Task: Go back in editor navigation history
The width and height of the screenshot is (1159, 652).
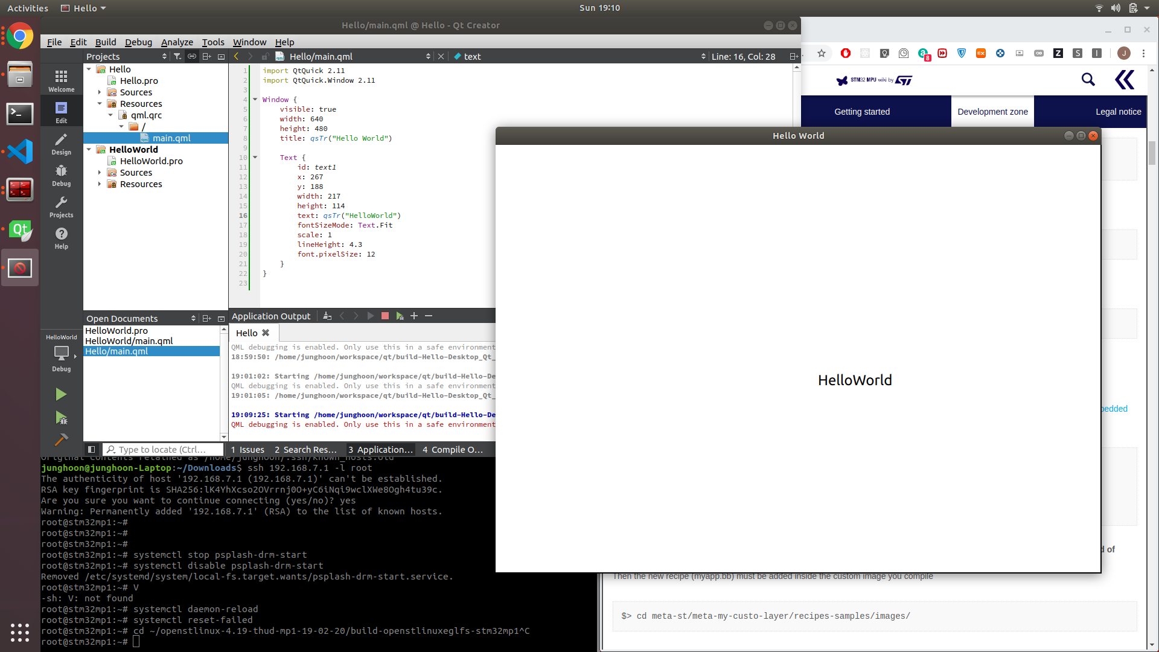Action: [236, 56]
